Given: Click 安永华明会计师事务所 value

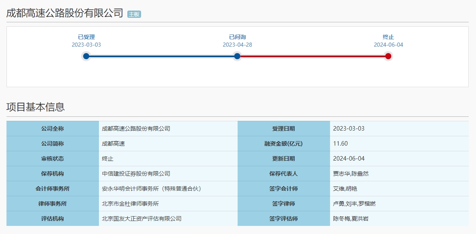Looking at the screenshot, I should click(152, 189).
